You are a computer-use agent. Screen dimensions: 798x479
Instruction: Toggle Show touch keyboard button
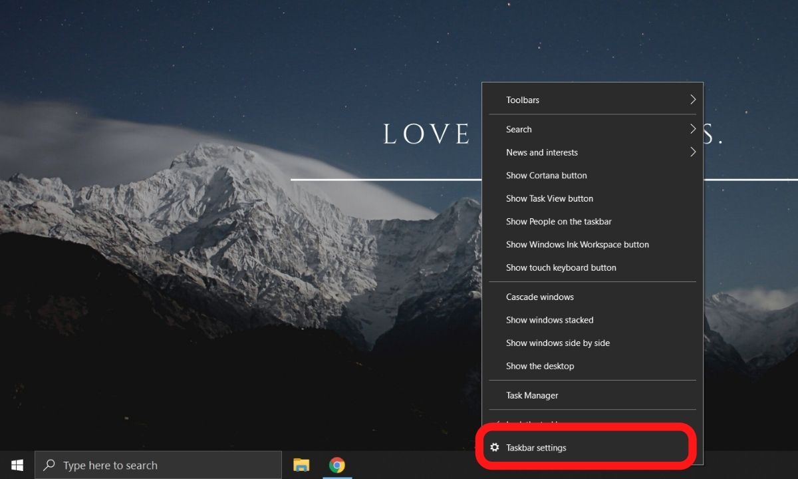click(561, 267)
